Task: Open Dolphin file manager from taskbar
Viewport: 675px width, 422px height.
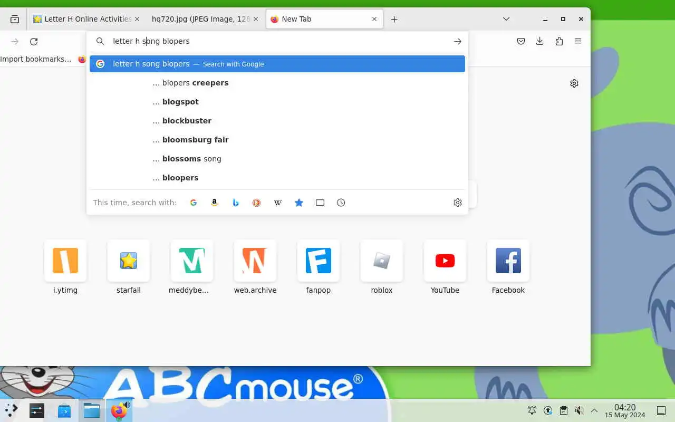Action: (92, 410)
